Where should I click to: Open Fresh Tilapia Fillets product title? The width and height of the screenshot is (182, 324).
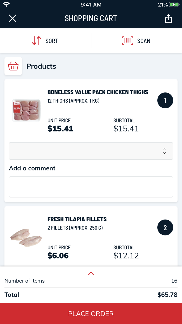tap(77, 219)
